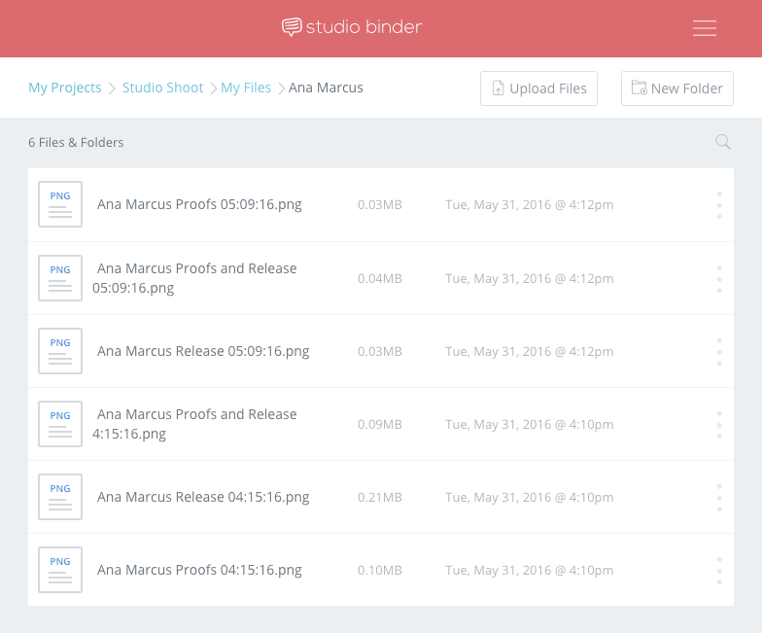Open options dots for Ana Marcus Release 04:15:16.png
The width and height of the screenshot is (762, 633).
[x=719, y=498]
